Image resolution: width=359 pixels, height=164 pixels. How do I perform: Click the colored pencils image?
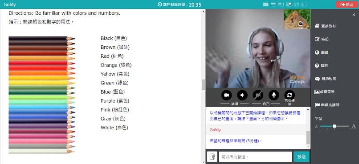click(42, 95)
